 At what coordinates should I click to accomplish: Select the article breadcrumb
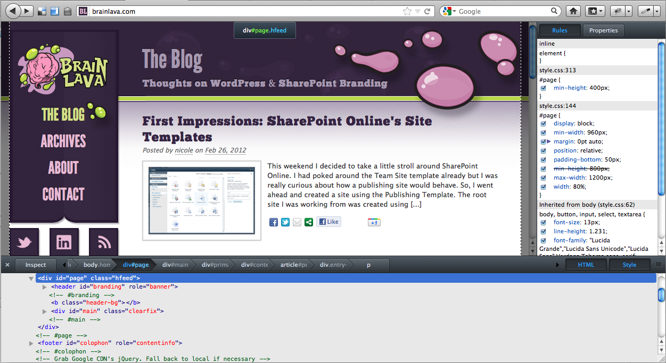pos(293,264)
